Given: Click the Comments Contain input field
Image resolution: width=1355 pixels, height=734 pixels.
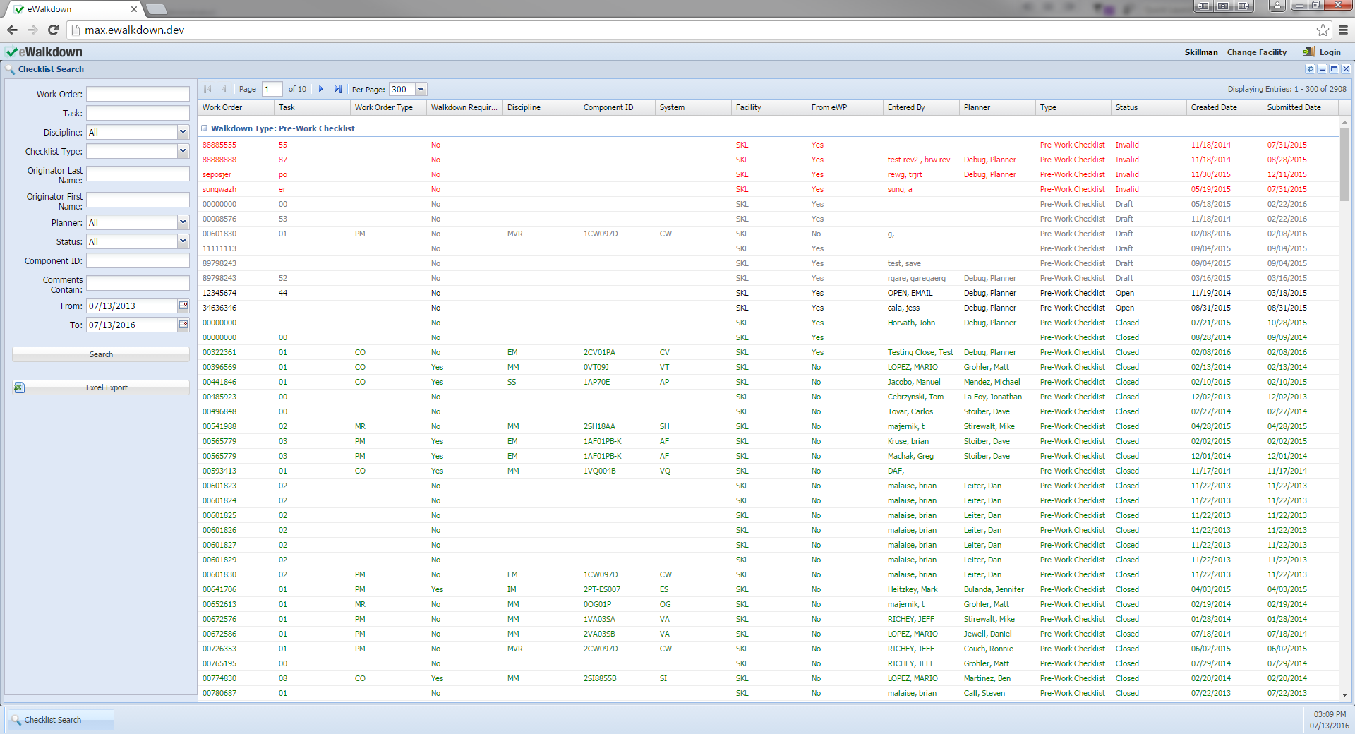Looking at the screenshot, I should pyautogui.click(x=138, y=283).
